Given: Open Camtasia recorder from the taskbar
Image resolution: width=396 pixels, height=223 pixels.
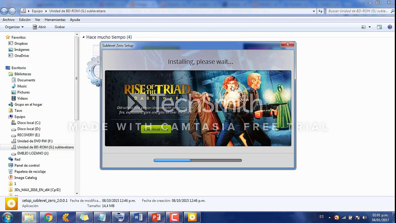Looking at the screenshot, I should tap(174, 217).
